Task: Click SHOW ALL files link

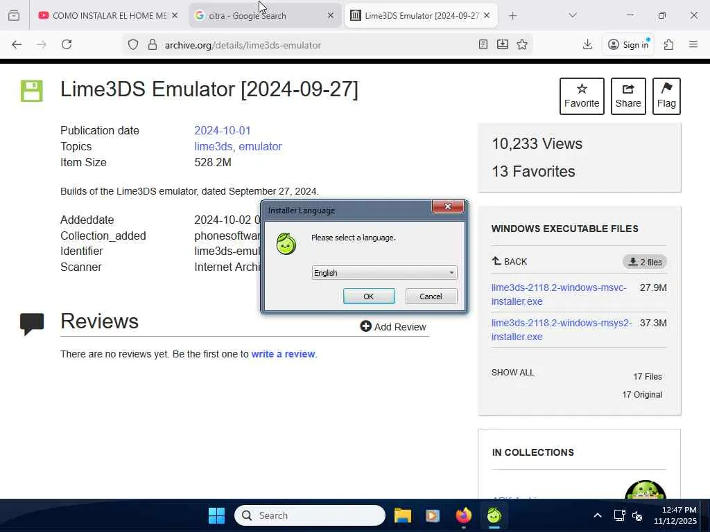Action: point(512,372)
